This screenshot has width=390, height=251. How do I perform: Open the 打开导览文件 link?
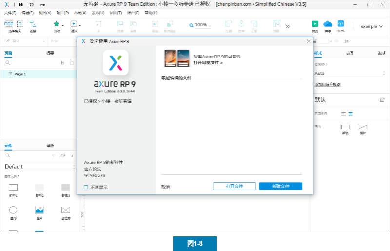pyautogui.click(x=208, y=63)
